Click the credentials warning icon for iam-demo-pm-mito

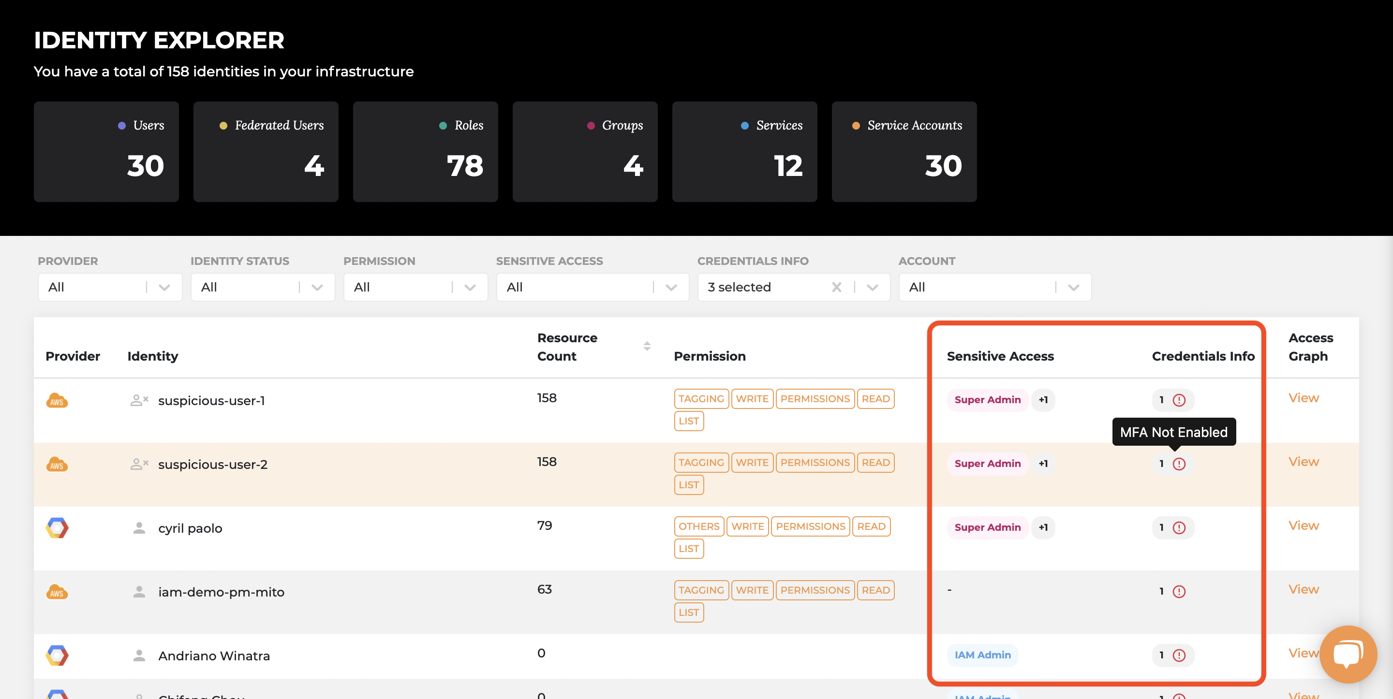[x=1179, y=591]
